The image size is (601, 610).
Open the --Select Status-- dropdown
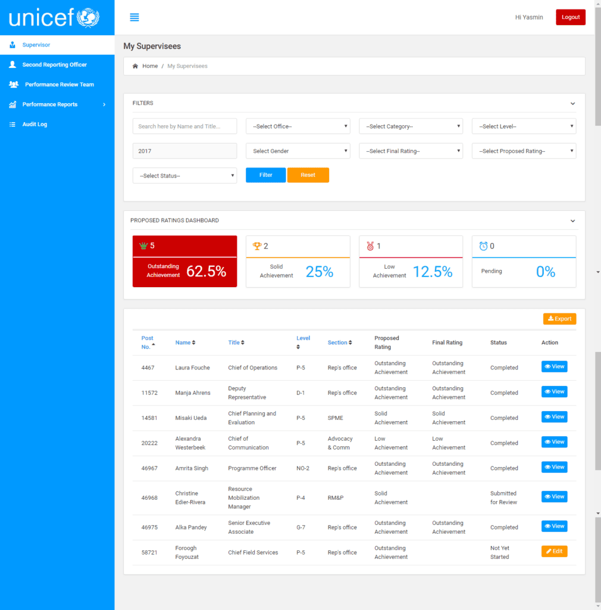pos(184,175)
